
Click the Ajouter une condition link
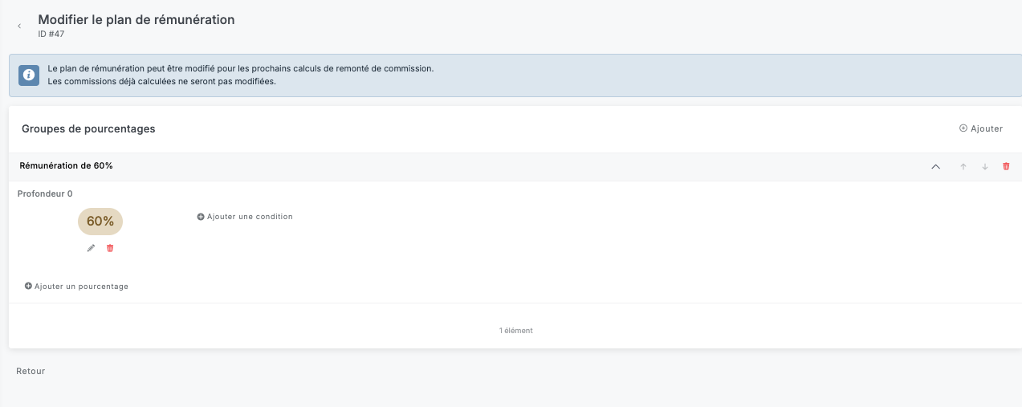point(250,217)
